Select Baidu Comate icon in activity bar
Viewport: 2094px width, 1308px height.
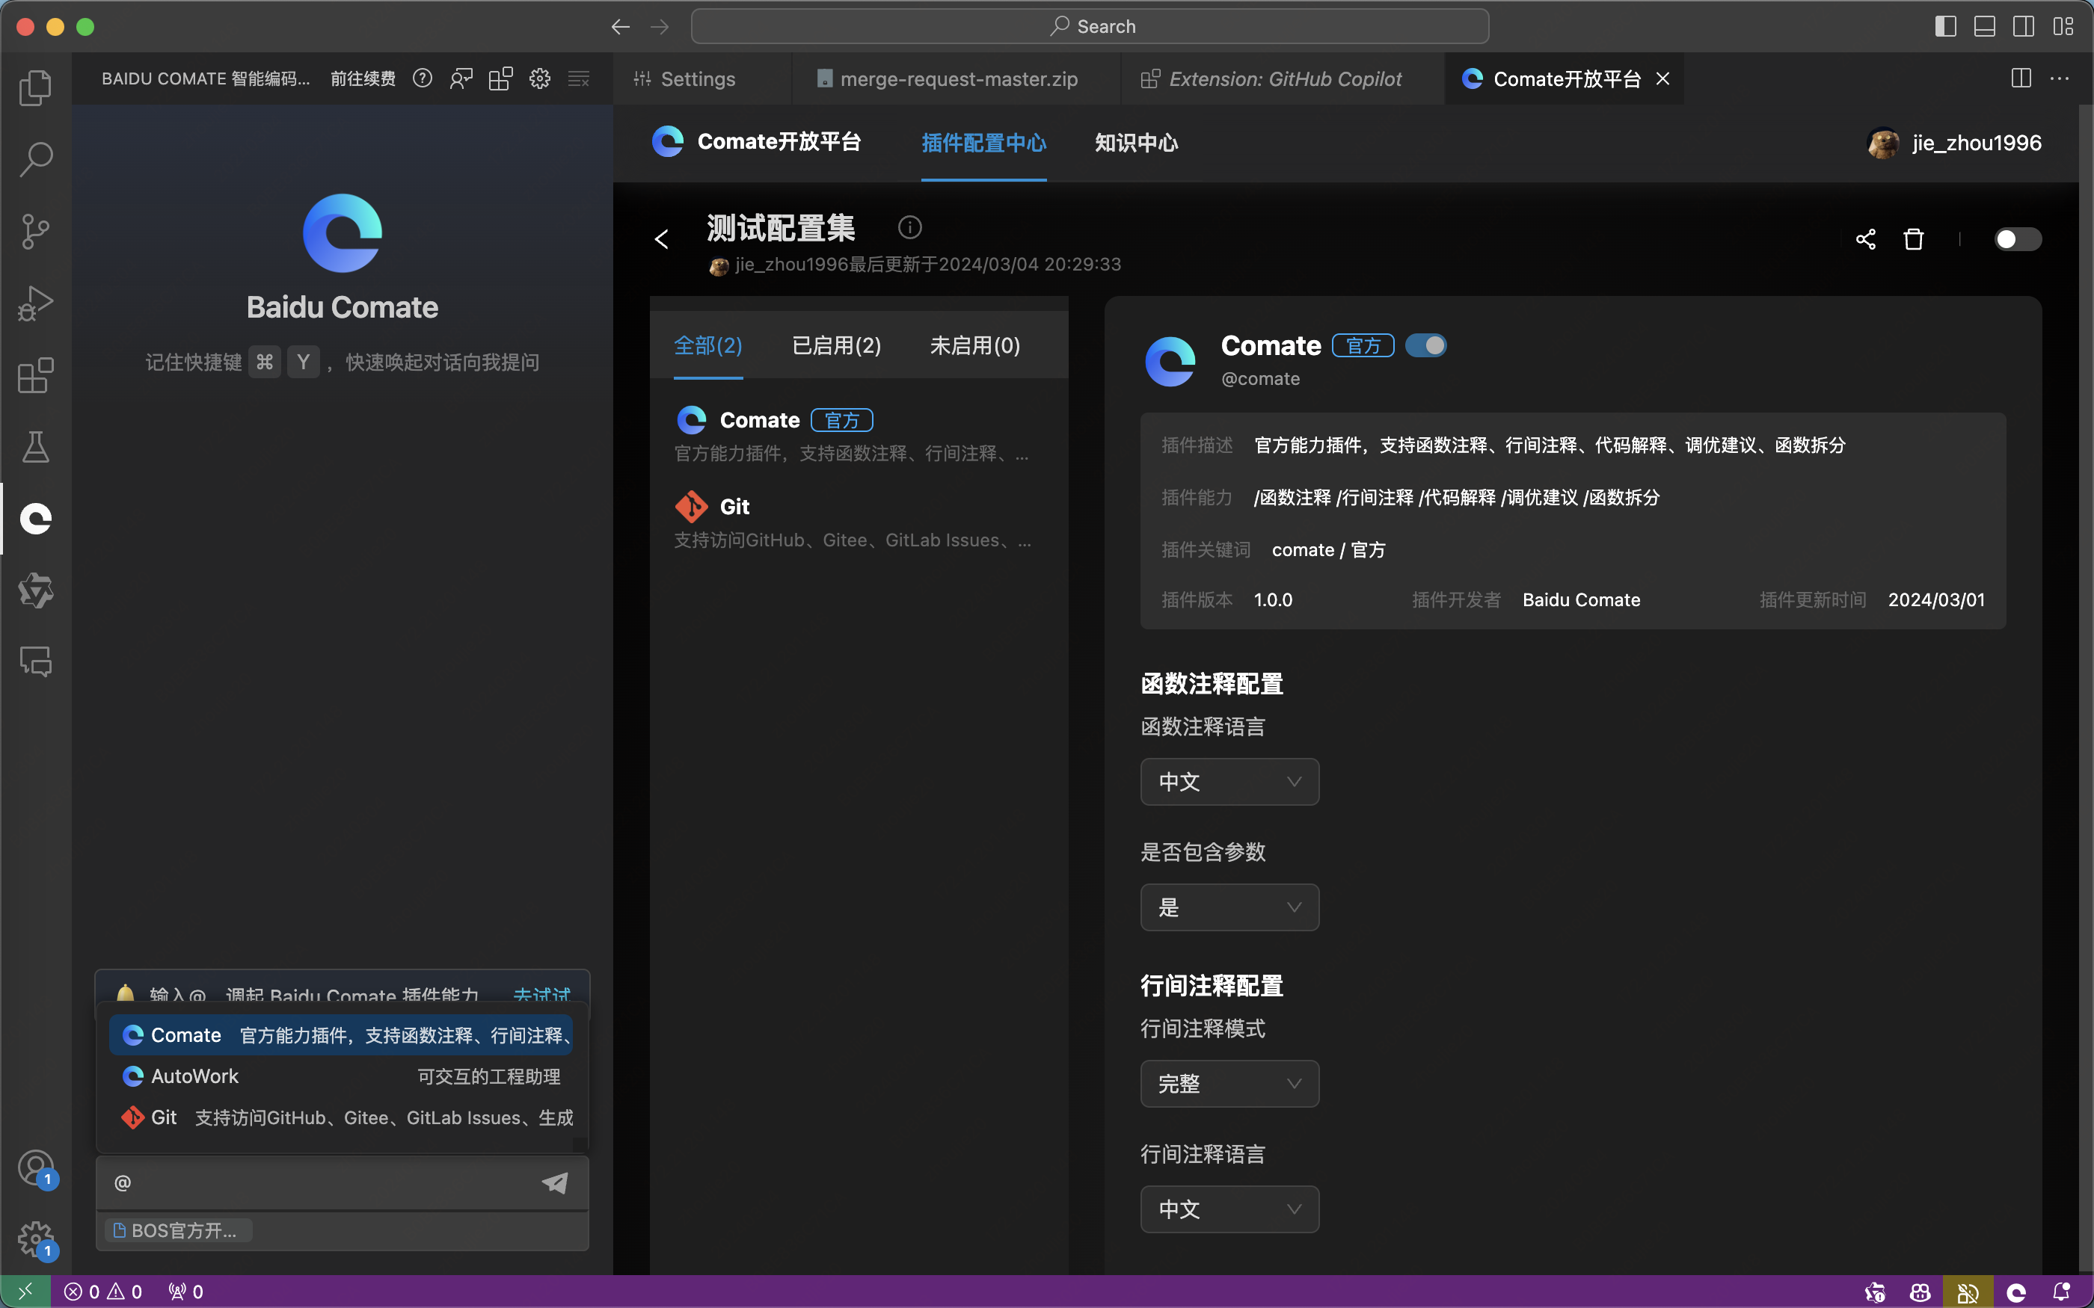pos(35,519)
